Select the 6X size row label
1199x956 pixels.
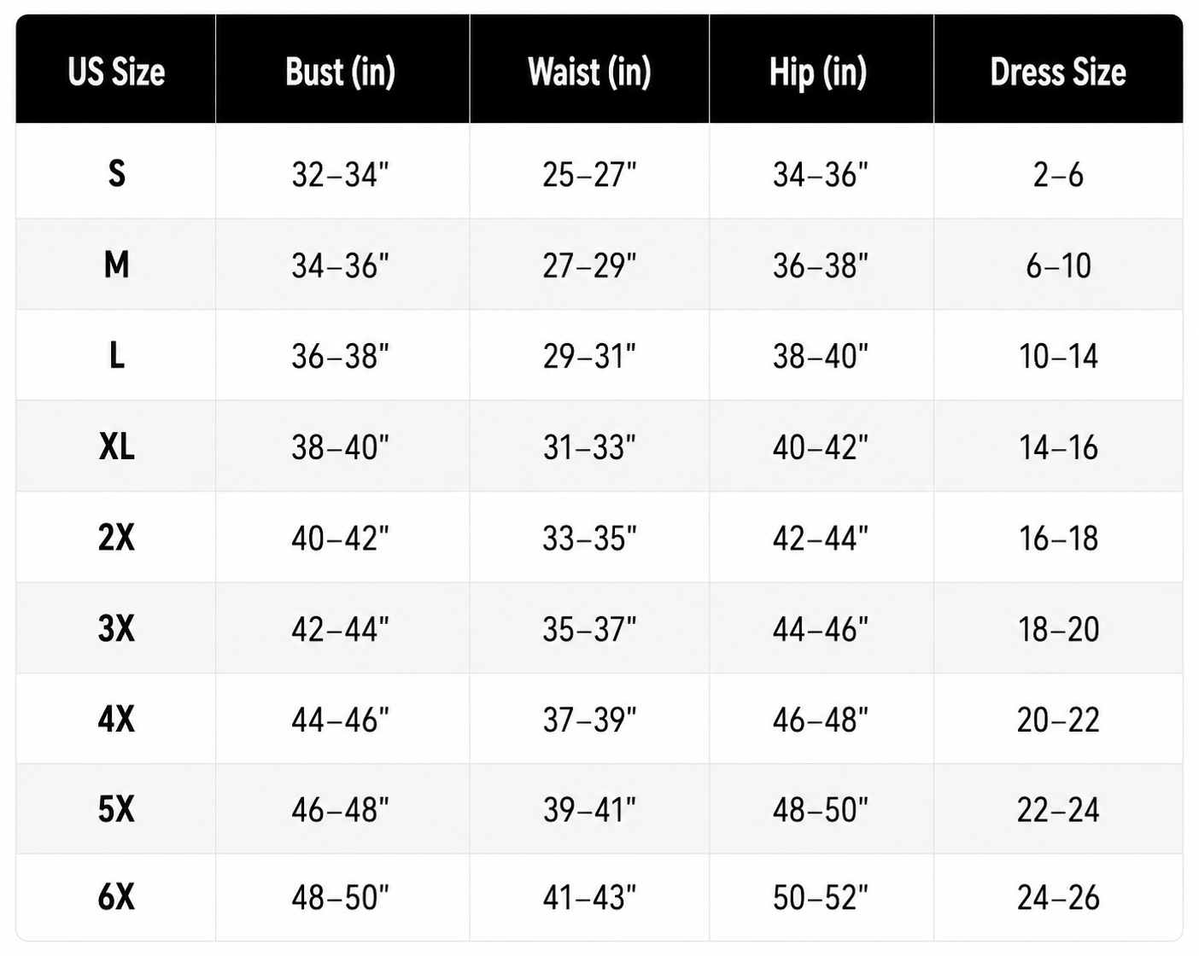[x=116, y=897]
